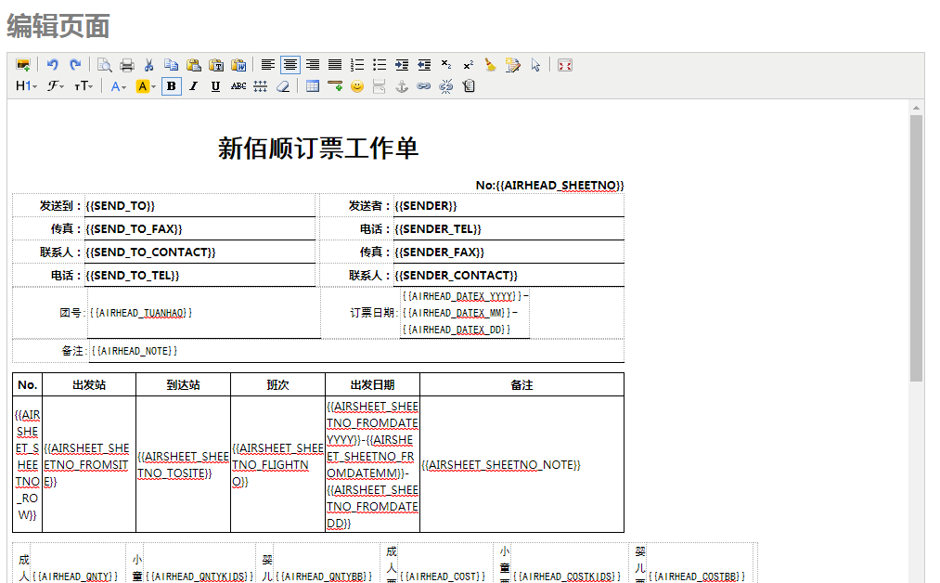940x583 pixels.
Task: Paste from Word (W clipboard)
Action: (x=238, y=65)
